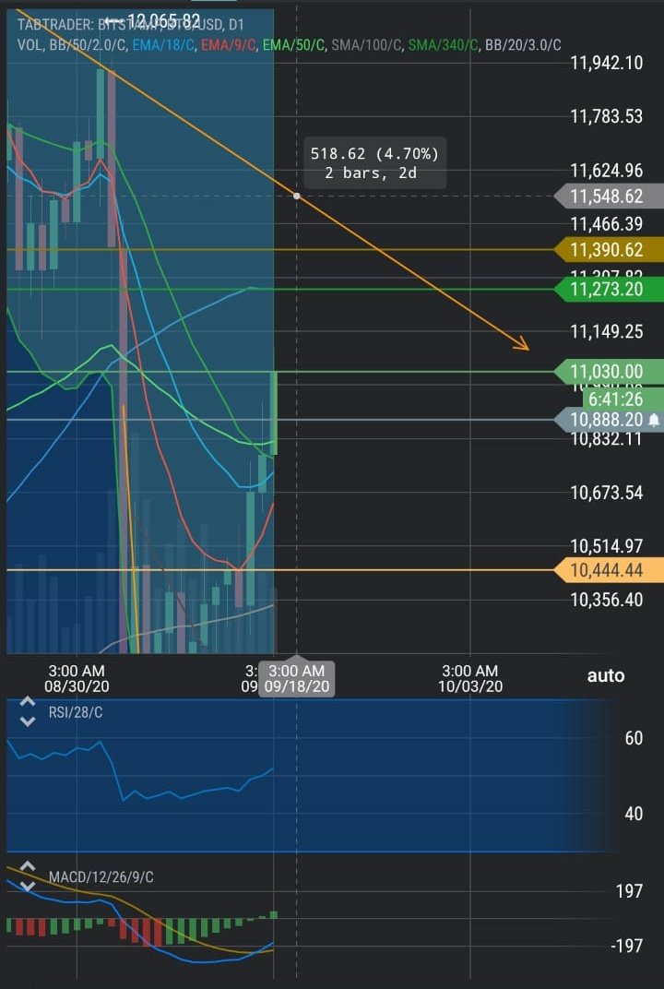Click the up chevron of the MACD panel
The image size is (664, 989).
[27, 867]
